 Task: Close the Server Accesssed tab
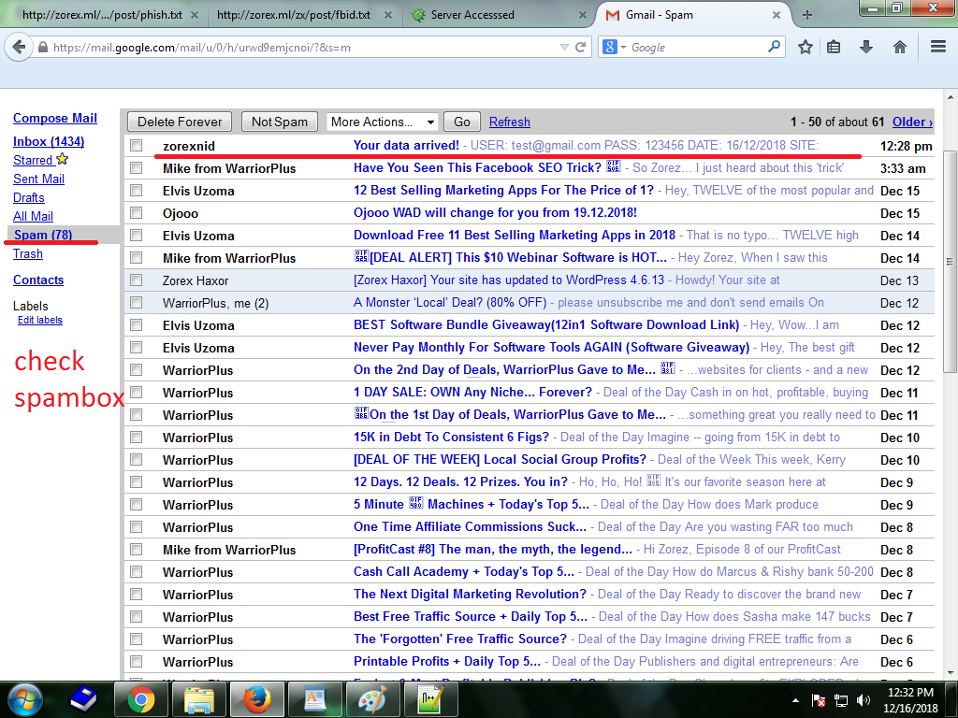[582, 15]
